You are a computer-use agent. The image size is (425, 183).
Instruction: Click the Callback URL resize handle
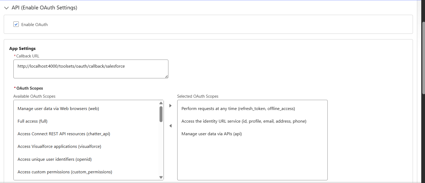coord(167,76)
